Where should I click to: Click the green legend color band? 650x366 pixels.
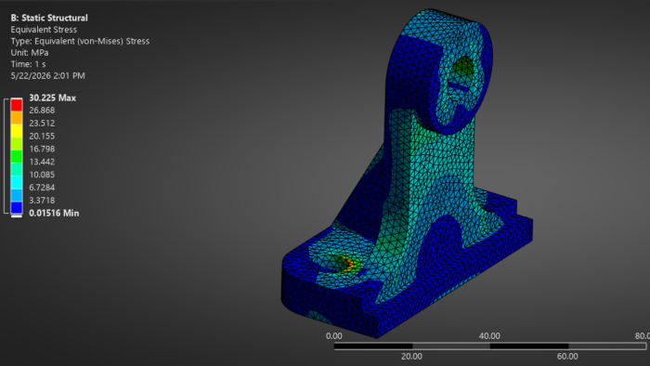[x=17, y=157]
